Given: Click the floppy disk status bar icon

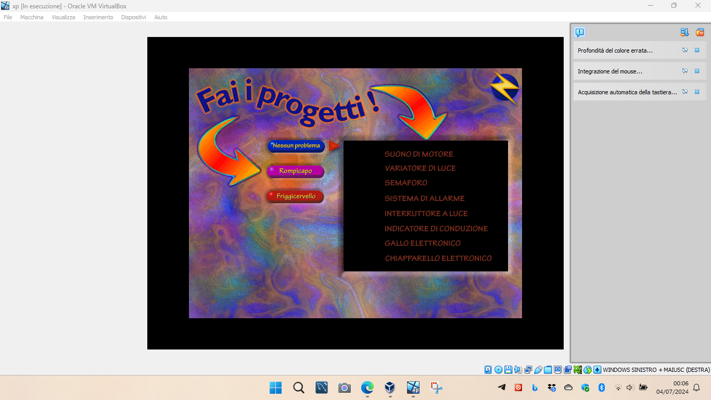Looking at the screenshot, I should [x=508, y=370].
